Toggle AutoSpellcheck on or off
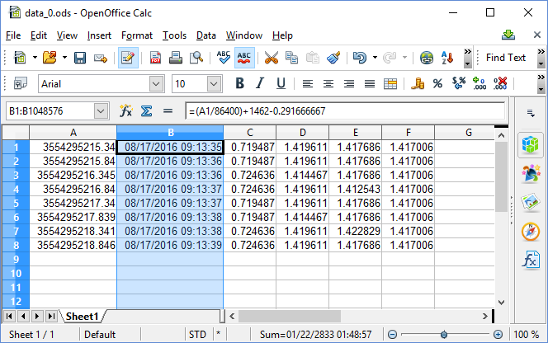This screenshot has width=548, height=343. point(245,58)
